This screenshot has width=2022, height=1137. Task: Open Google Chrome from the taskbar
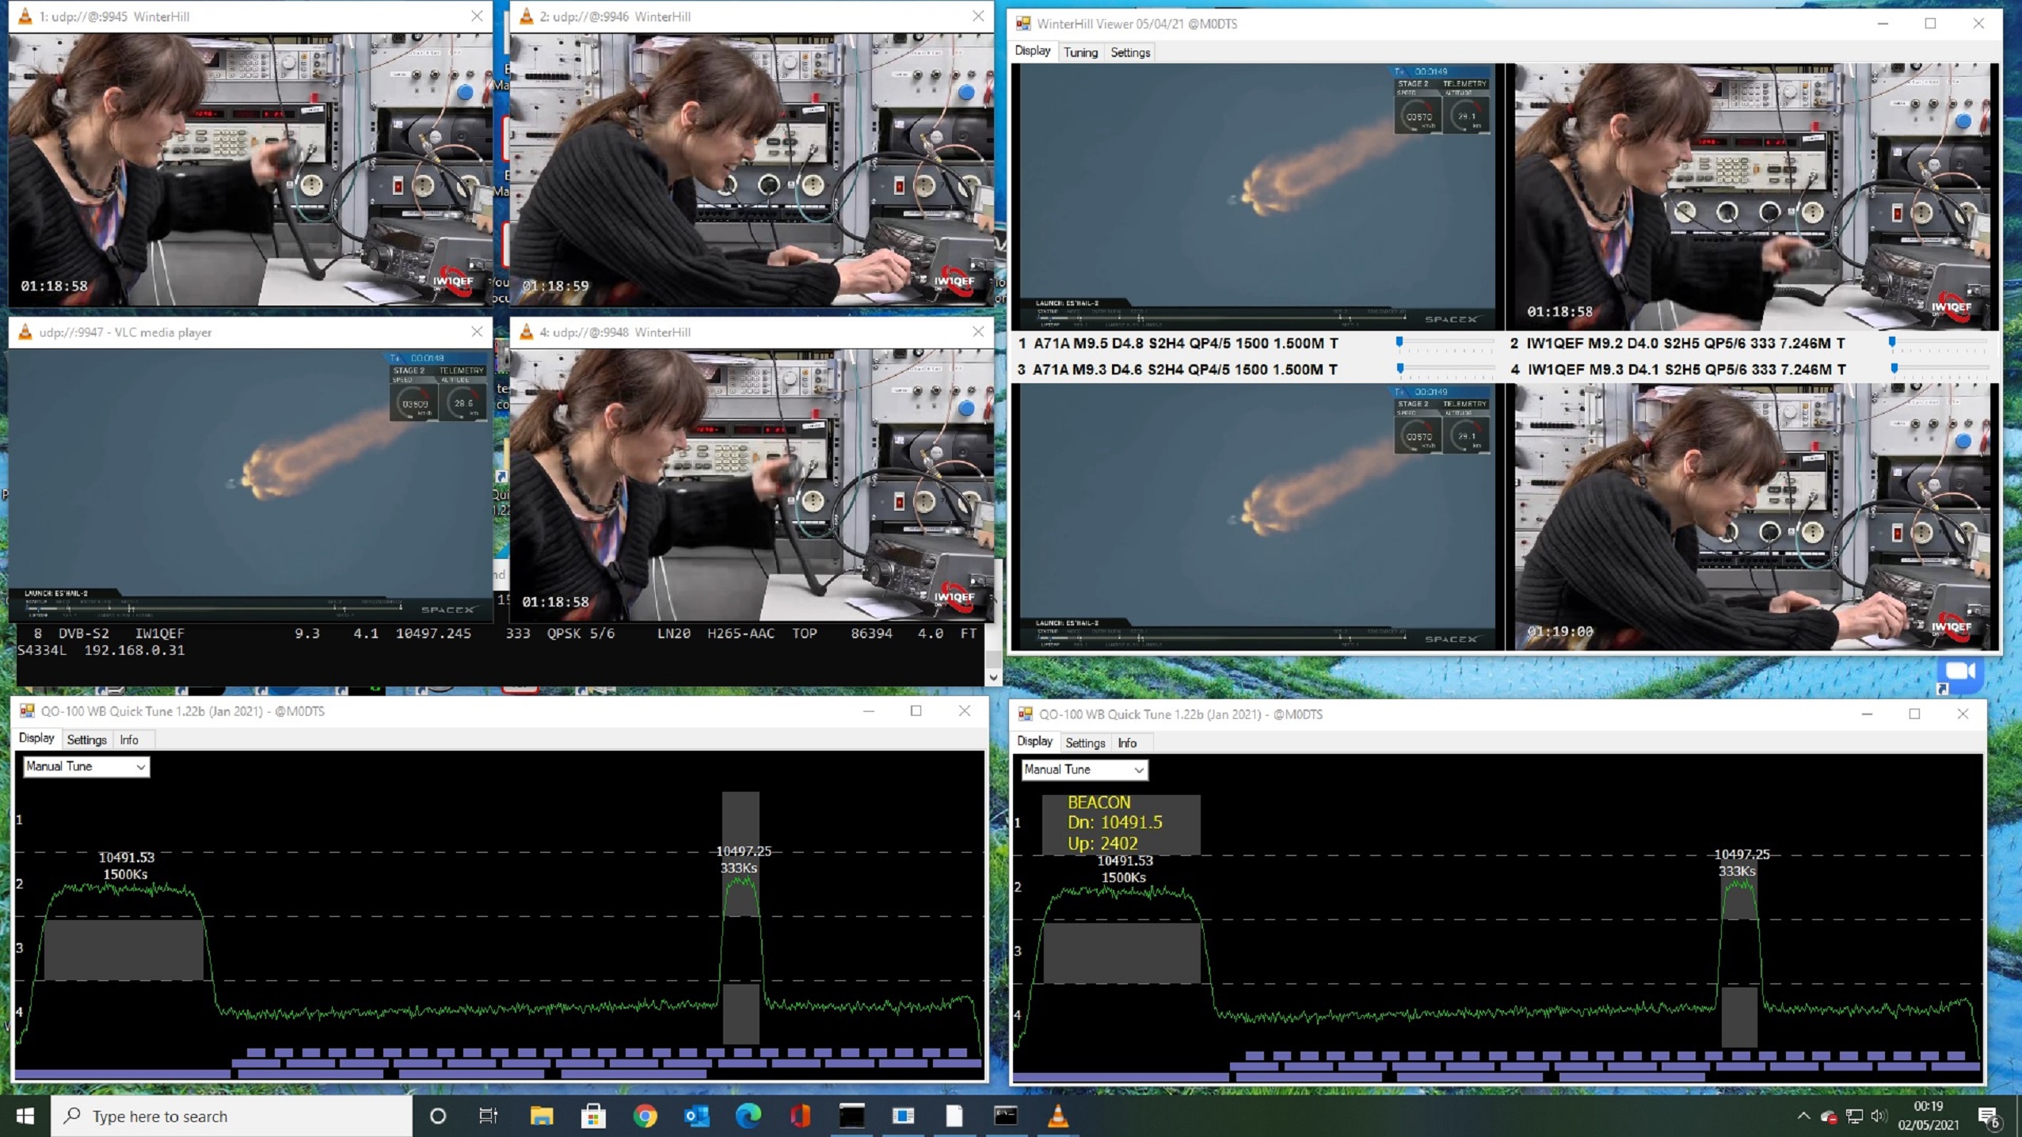tap(645, 1116)
